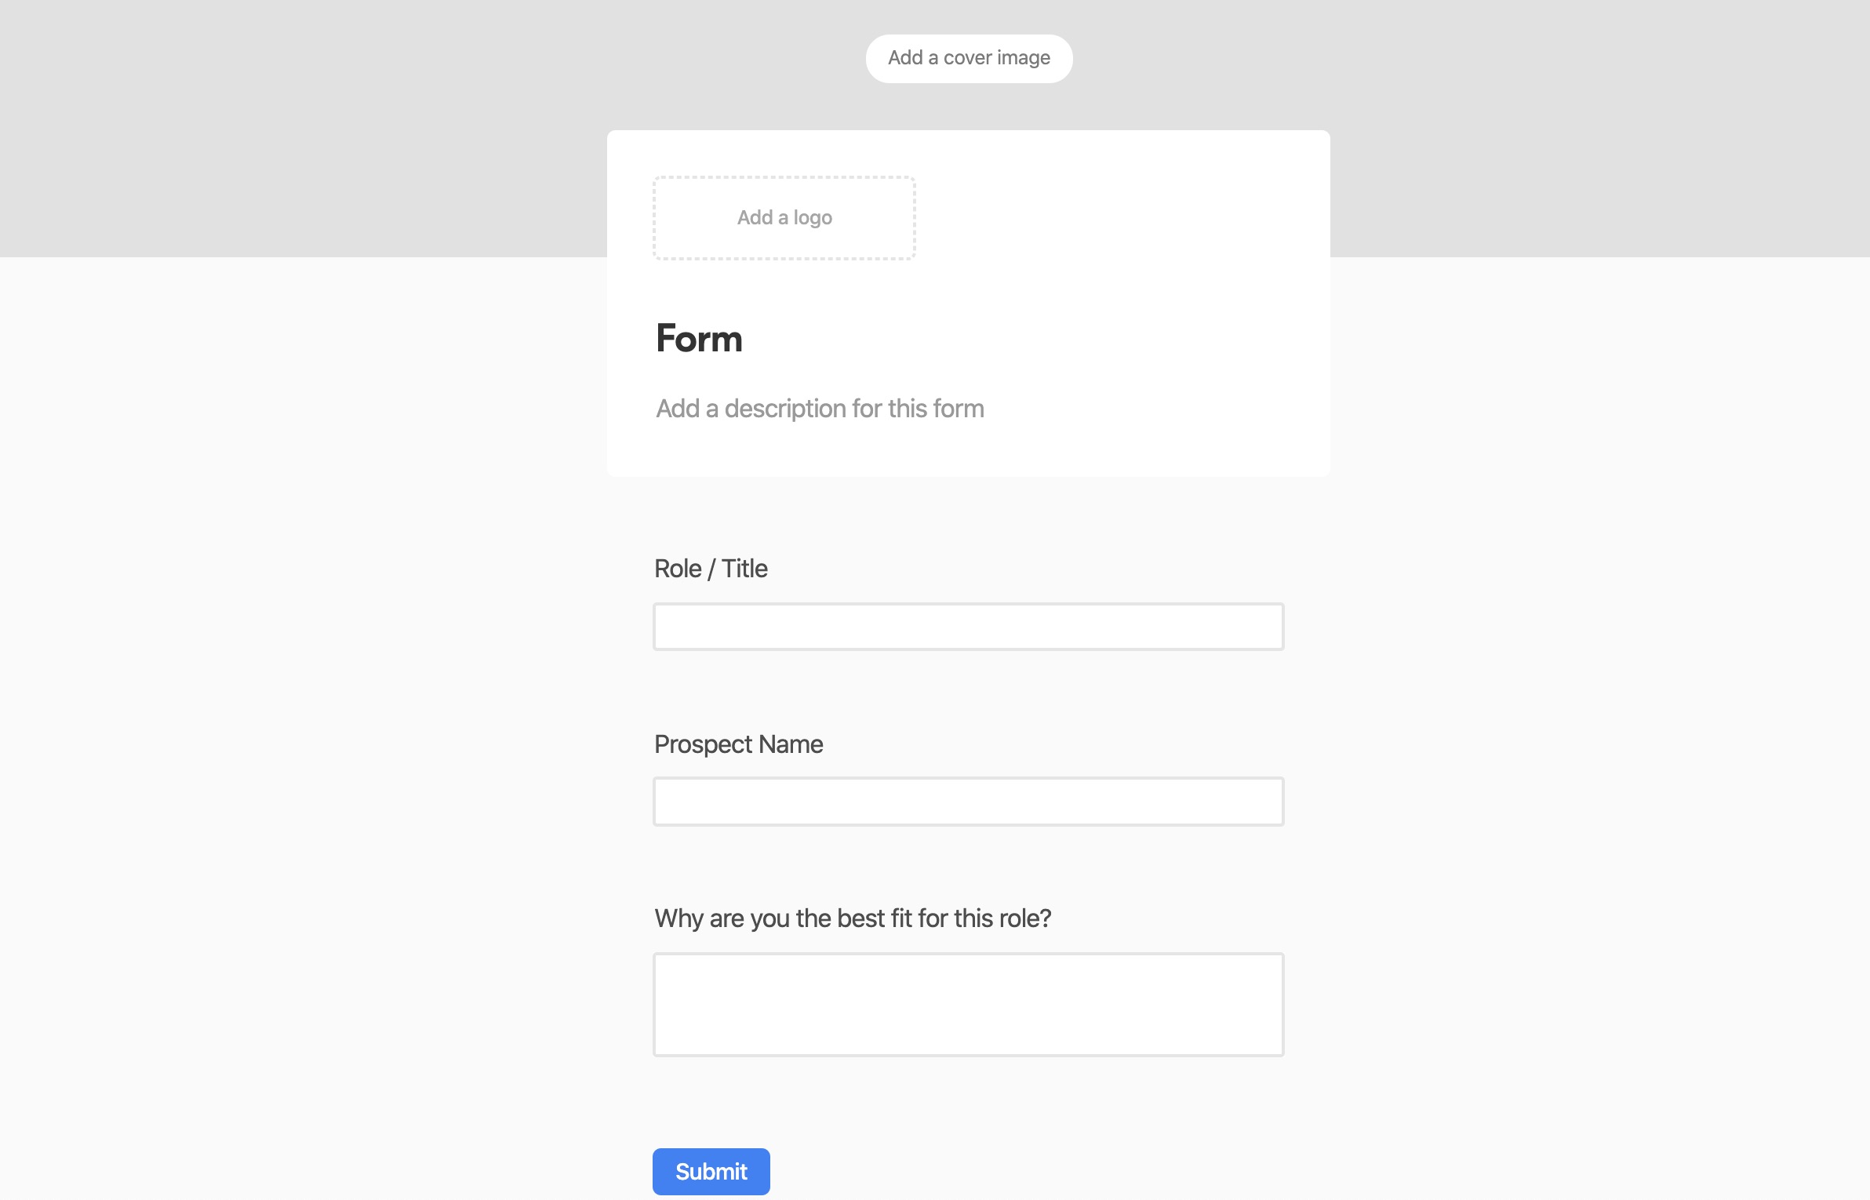The height and width of the screenshot is (1200, 1870).
Task: Place cursor in the multi-line answer textarea
Action: (969, 1005)
